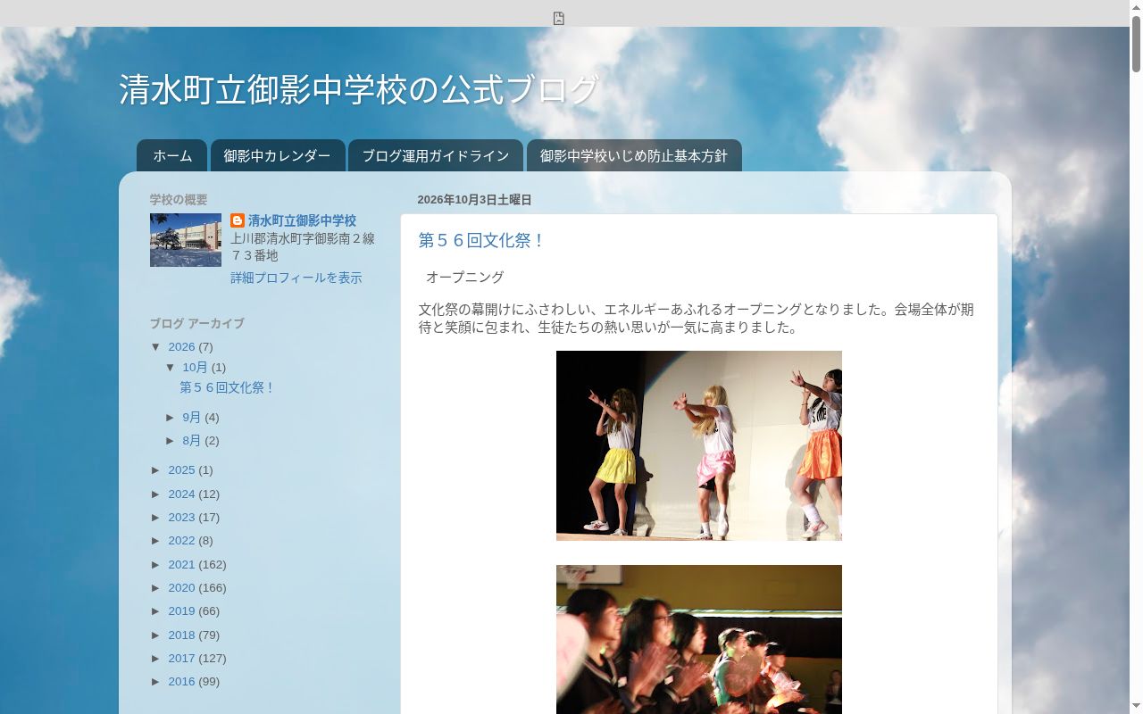Open the post title 第５６回文化祭！
Image resolution: width=1143 pixels, height=714 pixels.
click(482, 240)
